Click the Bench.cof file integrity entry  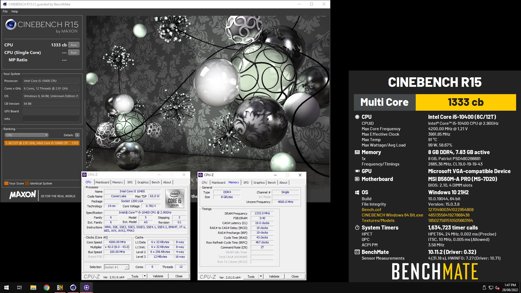(x=371, y=210)
